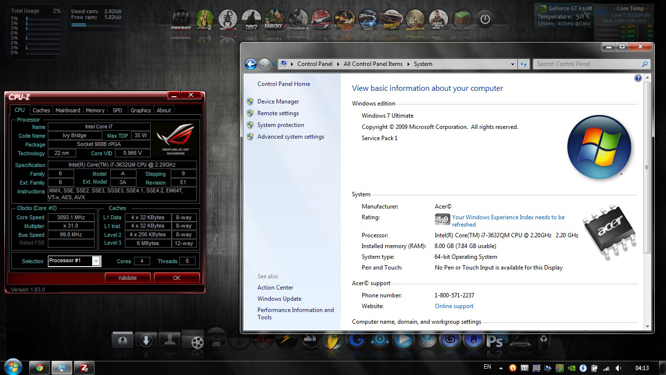Open Google Chrome from the taskbar
Viewport: 666px width, 375px height.
pyautogui.click(x=39, y=368)
